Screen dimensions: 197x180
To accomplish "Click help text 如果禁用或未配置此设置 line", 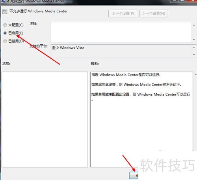I will (x=141, y=95).
